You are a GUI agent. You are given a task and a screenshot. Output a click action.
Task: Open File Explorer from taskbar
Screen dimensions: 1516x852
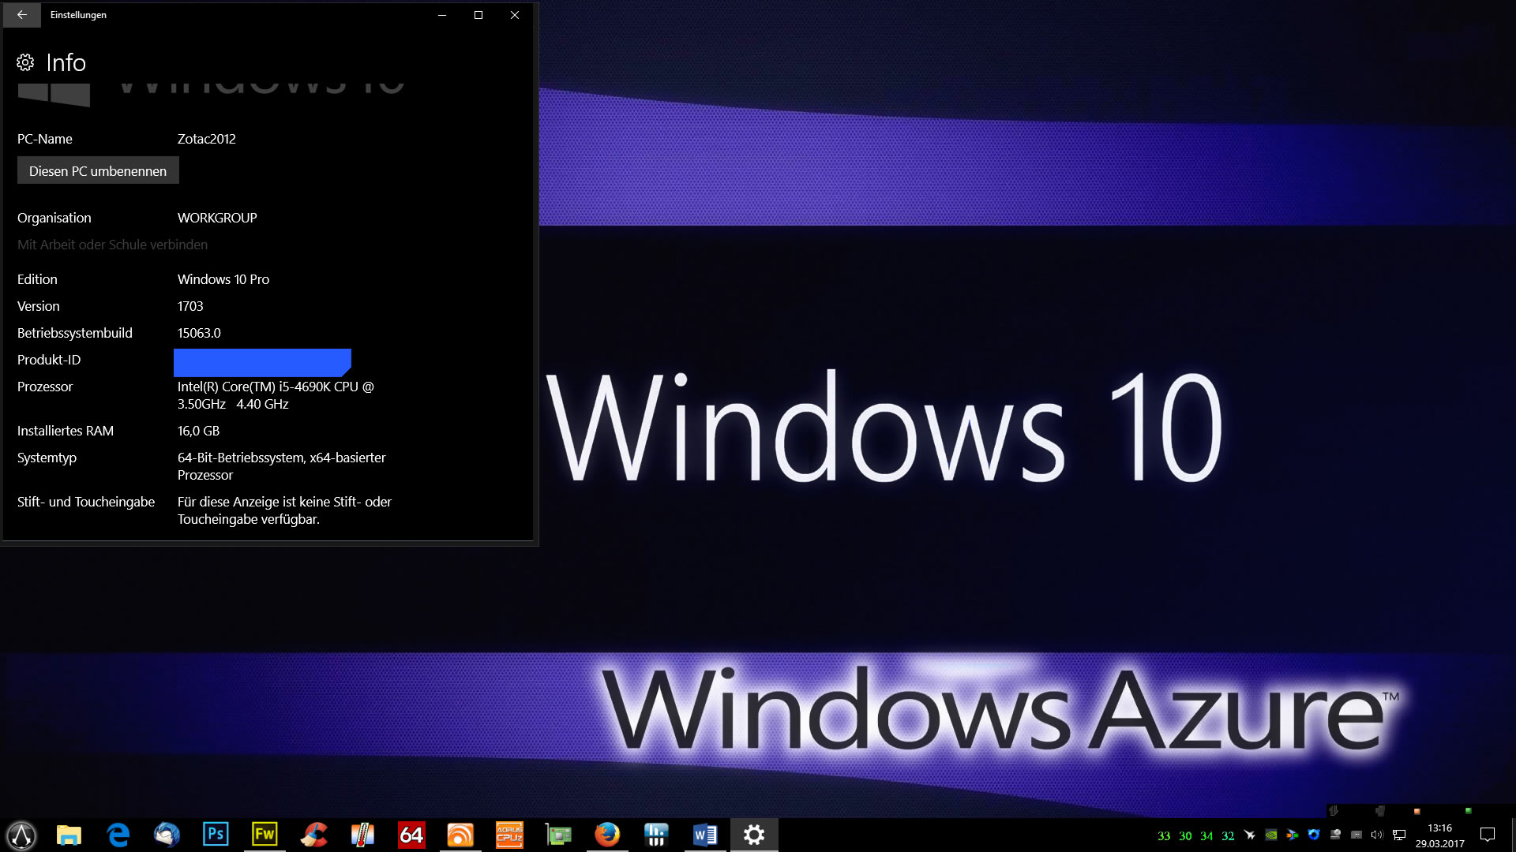pyautogui.click(x=69, y=835)
